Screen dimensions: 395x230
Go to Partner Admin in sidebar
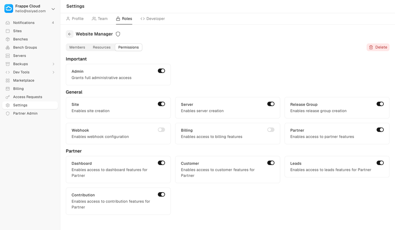click(x=25, y=114)
